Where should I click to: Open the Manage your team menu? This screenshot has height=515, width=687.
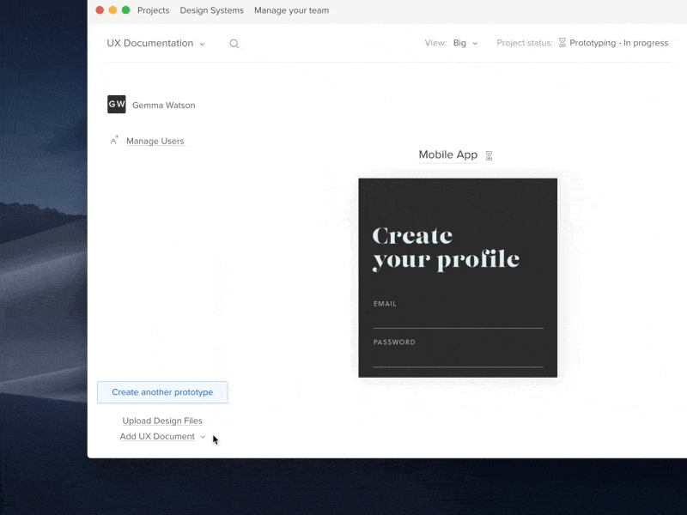[291, 10]
